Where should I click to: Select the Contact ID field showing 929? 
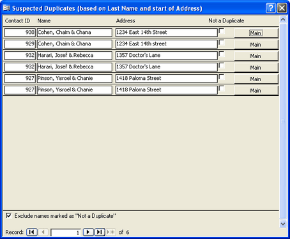click(x=20, y=44)
